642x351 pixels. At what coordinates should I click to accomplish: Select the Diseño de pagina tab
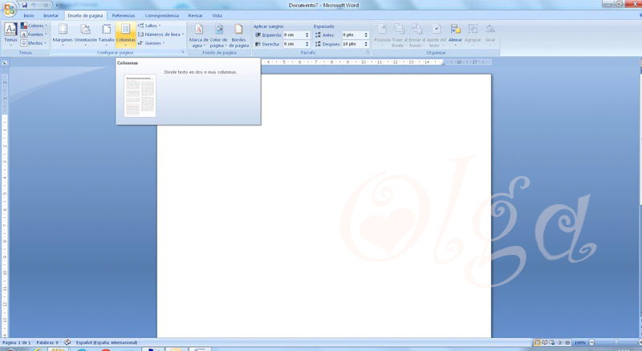(85, 15)
